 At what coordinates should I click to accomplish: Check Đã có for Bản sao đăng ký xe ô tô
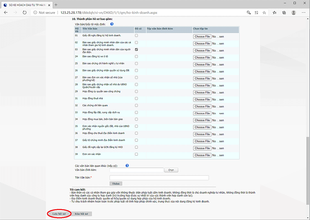click(x=136, y=56)
